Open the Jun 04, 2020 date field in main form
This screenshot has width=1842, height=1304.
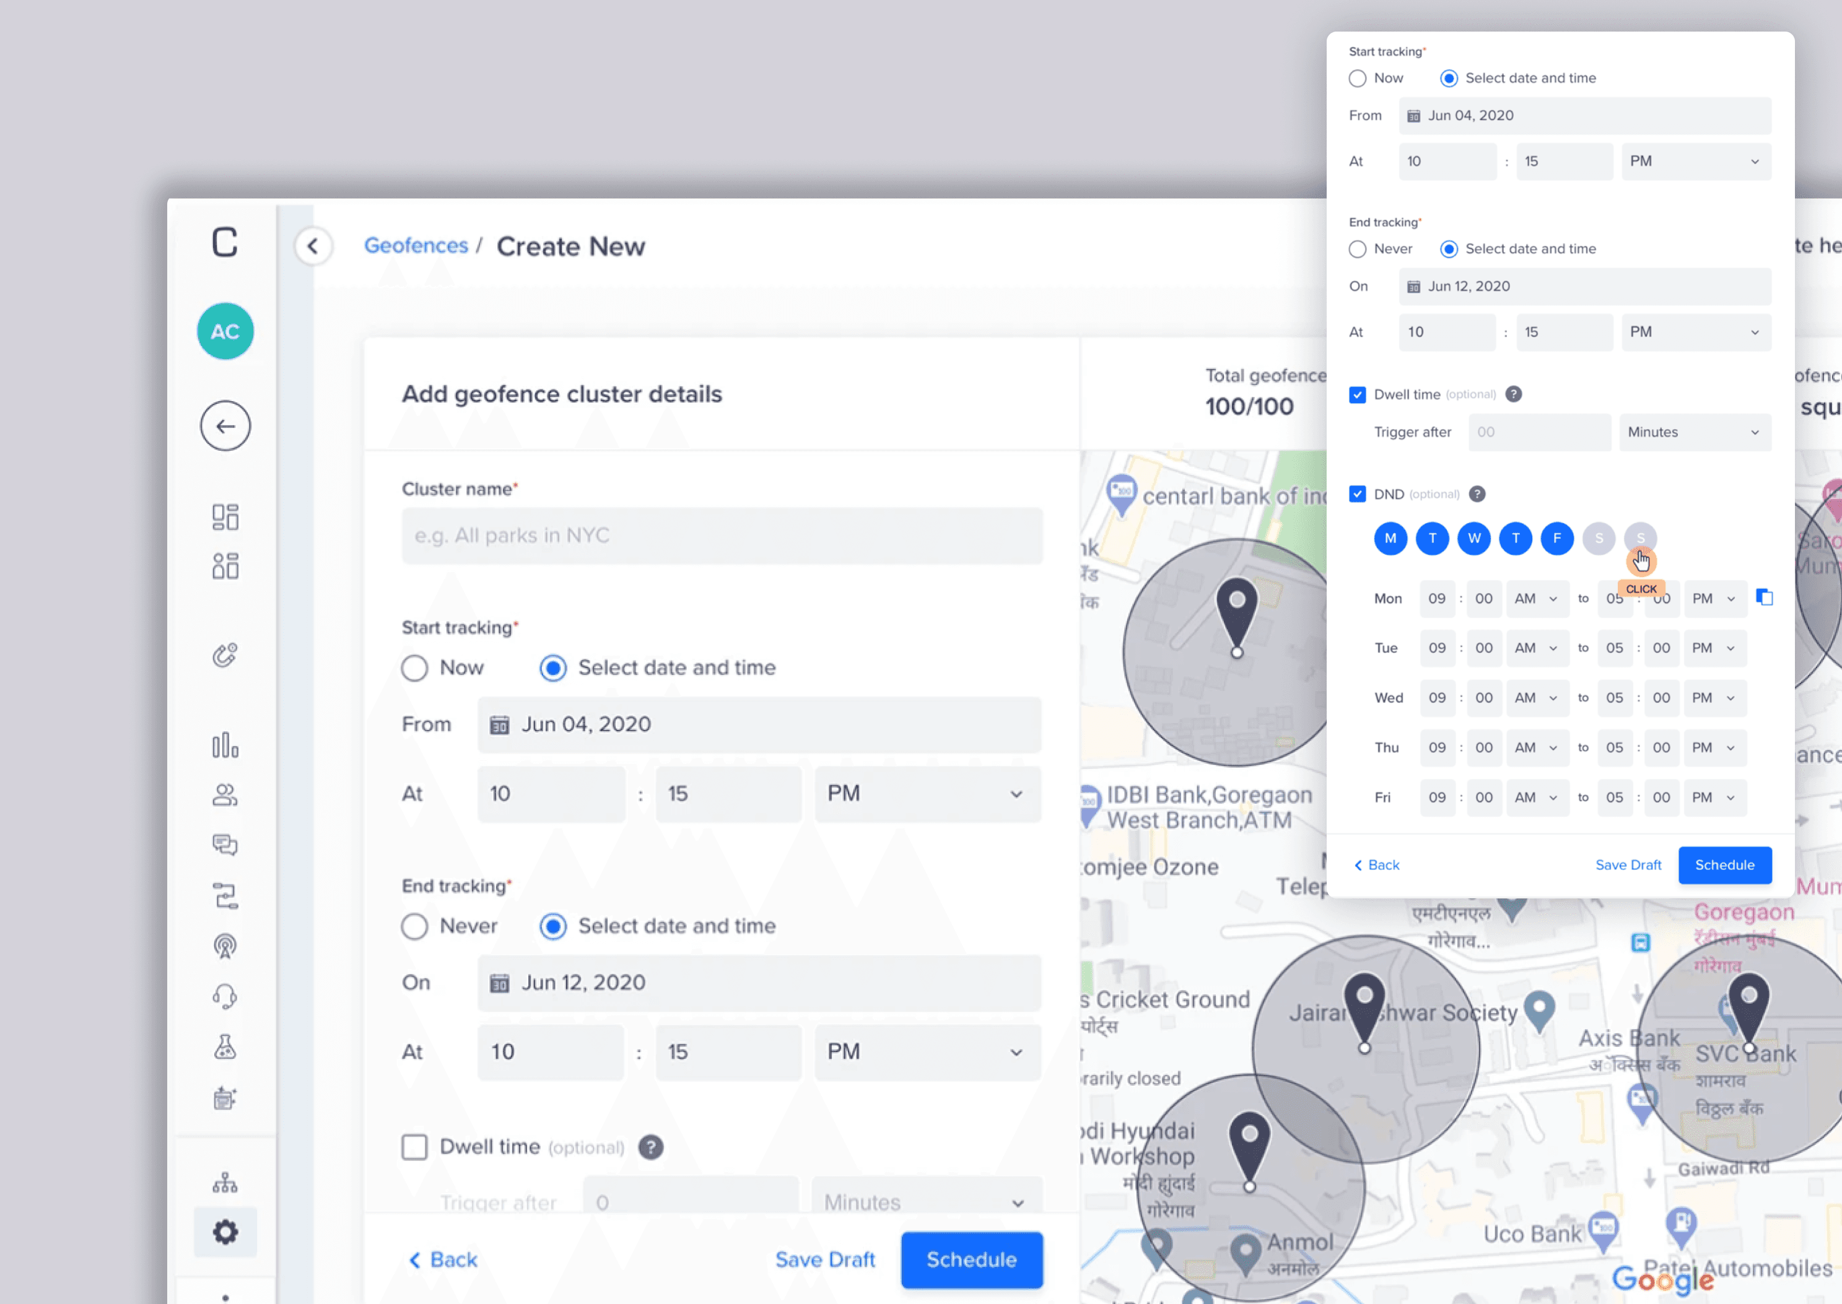click(x=759, y=725)
